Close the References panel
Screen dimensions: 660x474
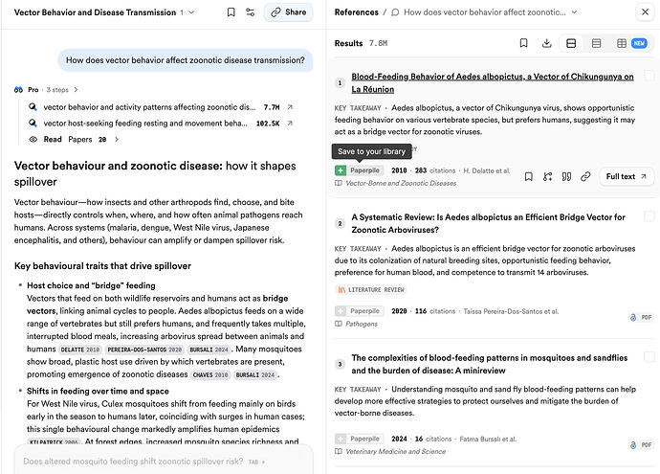point(645,12)
